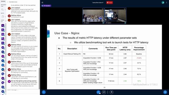Viewport: 169px width, 95px height.
Task: Click the slide title 'Use Case - Nginx'
Action: coord(67,33)
